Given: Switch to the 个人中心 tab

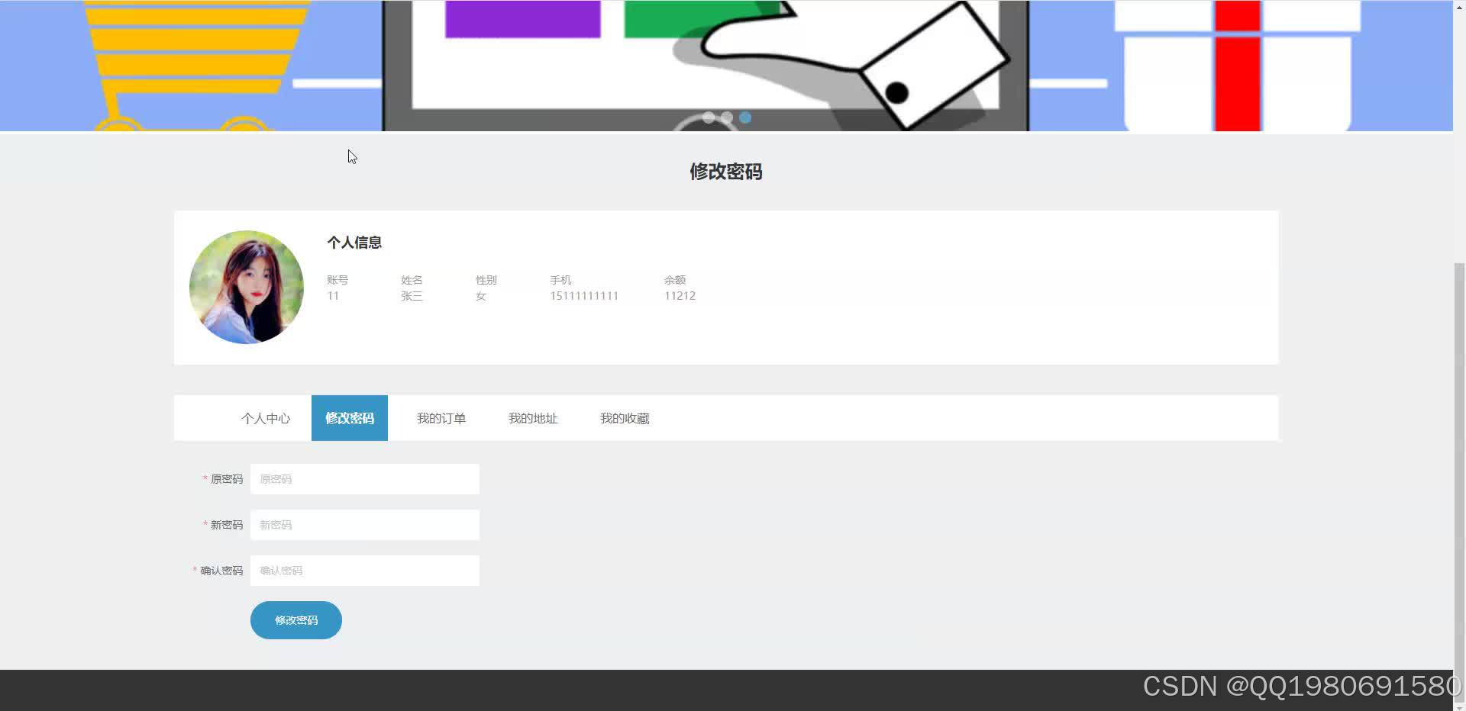Looking at the screenshot, I should click(266, 417).
